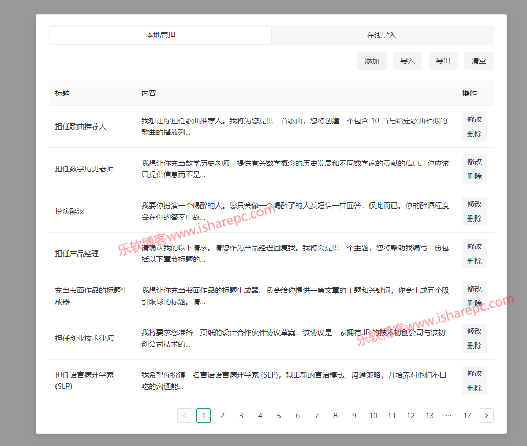Click the 添加 button

pos(372,61)
